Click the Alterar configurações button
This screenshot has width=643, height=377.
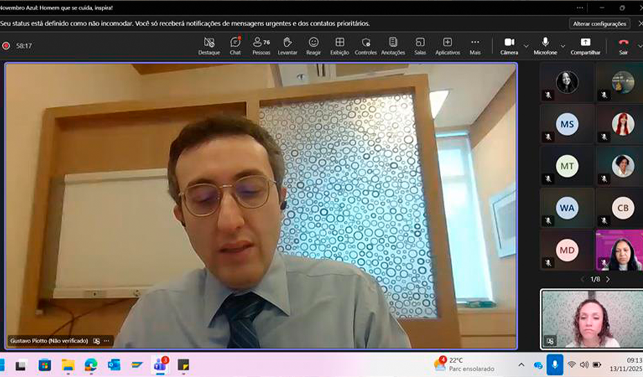[x=599, y=23]
